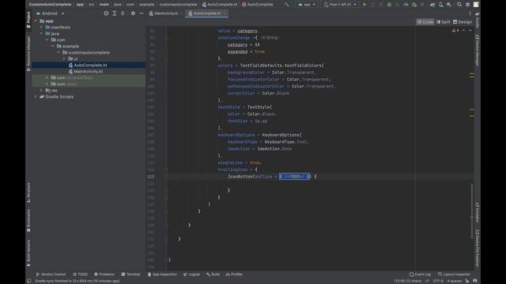Image resolution: width=506 pixels, height=284 pixels.
Task: Click the Make Project hammer icon
Action: [x=286, y=5]
